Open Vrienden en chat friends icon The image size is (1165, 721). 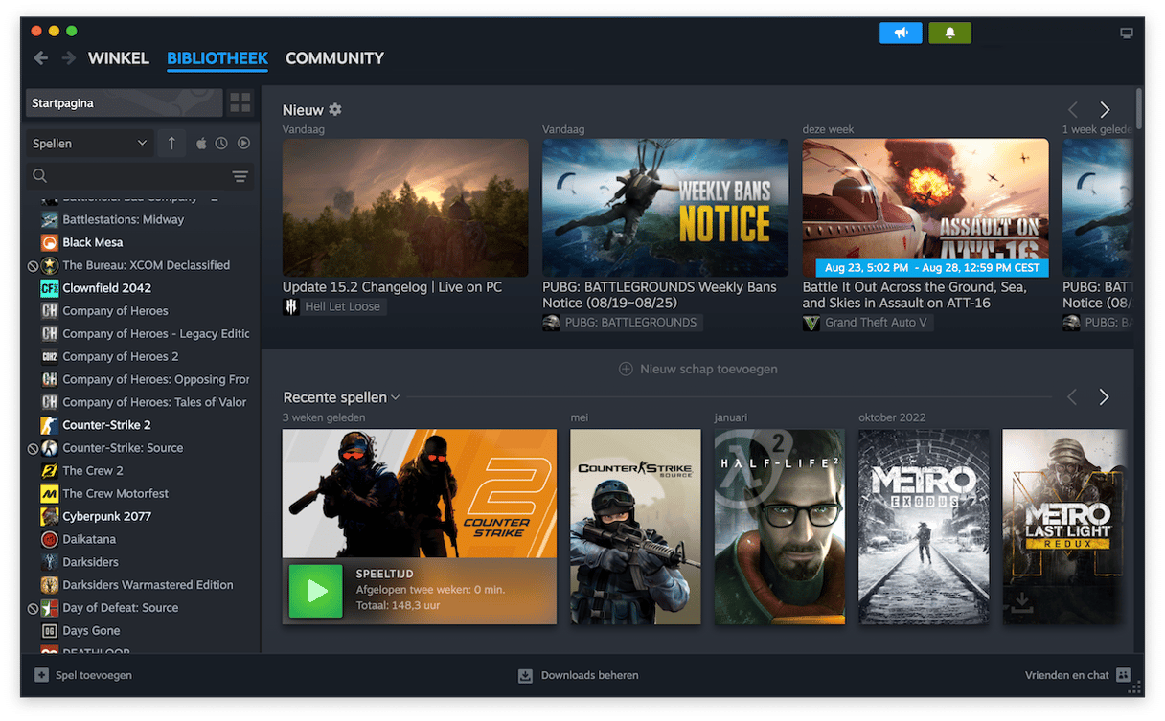(1124, 675)
